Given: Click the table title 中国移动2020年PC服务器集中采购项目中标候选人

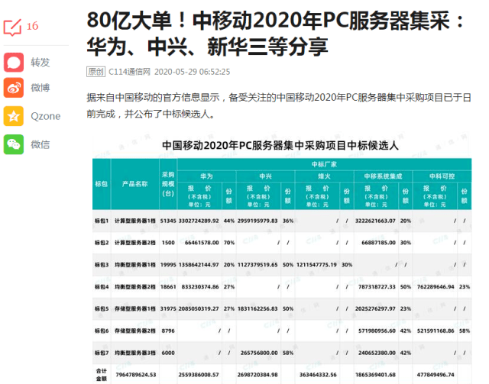Looking at the screenshot, I should (x=280, y=145).
